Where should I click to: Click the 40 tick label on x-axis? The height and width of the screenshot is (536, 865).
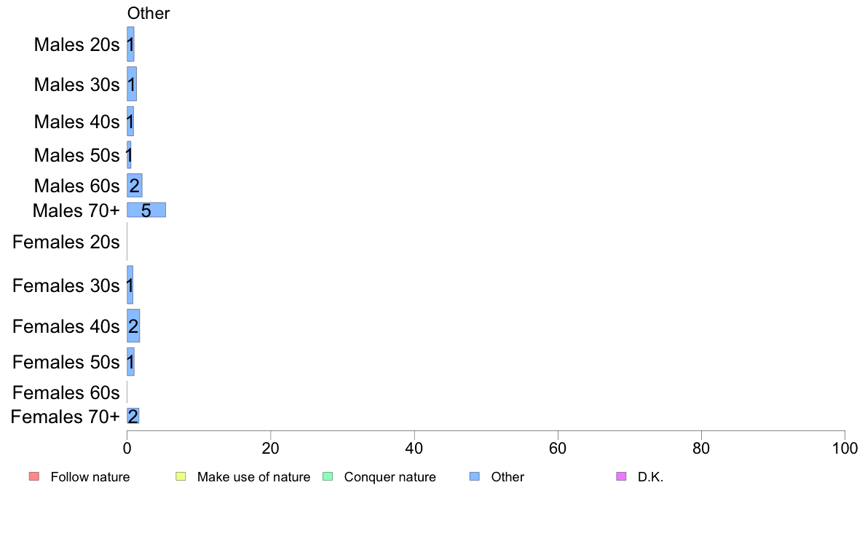[x=414, y=448]
